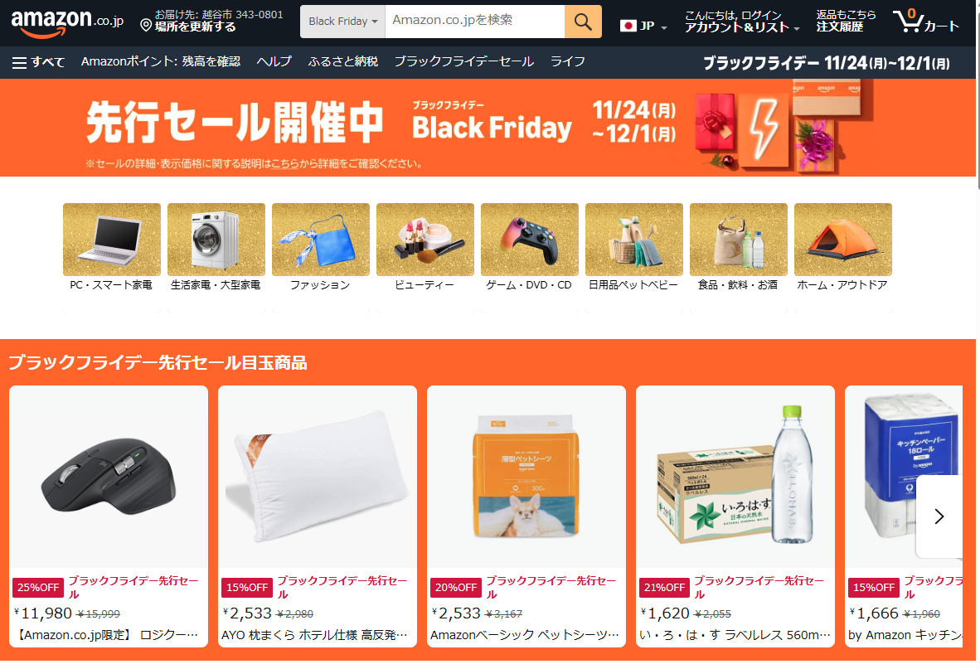
Task: Expand the アカウント＆リスト dropdown
Action: tap(742, 22)
